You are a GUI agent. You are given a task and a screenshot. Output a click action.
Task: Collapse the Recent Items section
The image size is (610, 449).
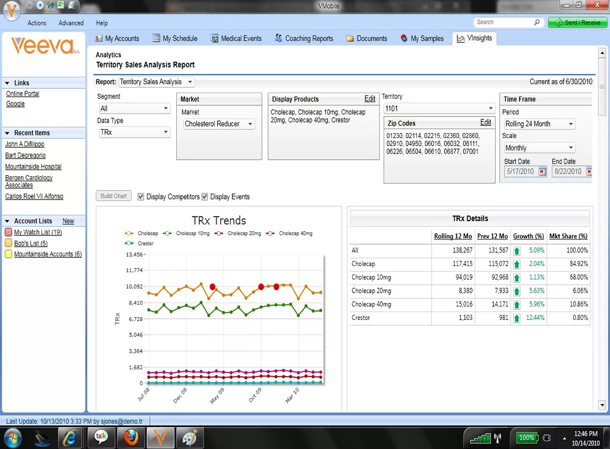pyautogui.click(x=7, y=133)
